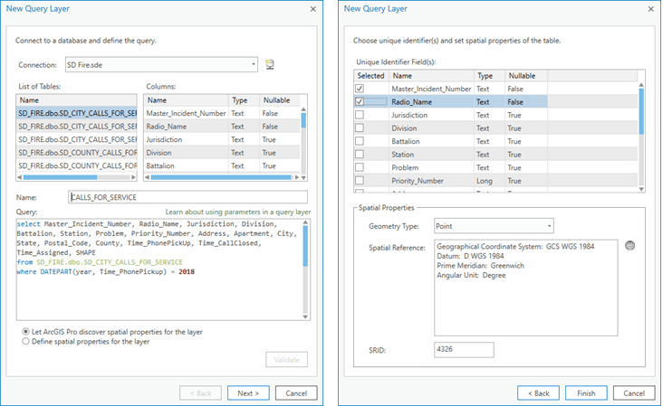Select Radio_Name row in Columns list
This screenshot has width=663, height=406.
tap(222, 127)
